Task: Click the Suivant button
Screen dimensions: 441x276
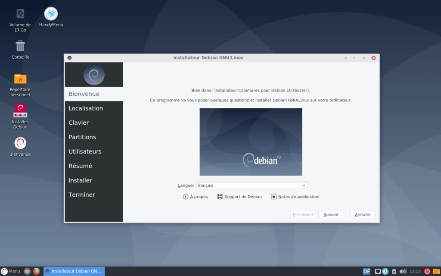Action: 331,214
